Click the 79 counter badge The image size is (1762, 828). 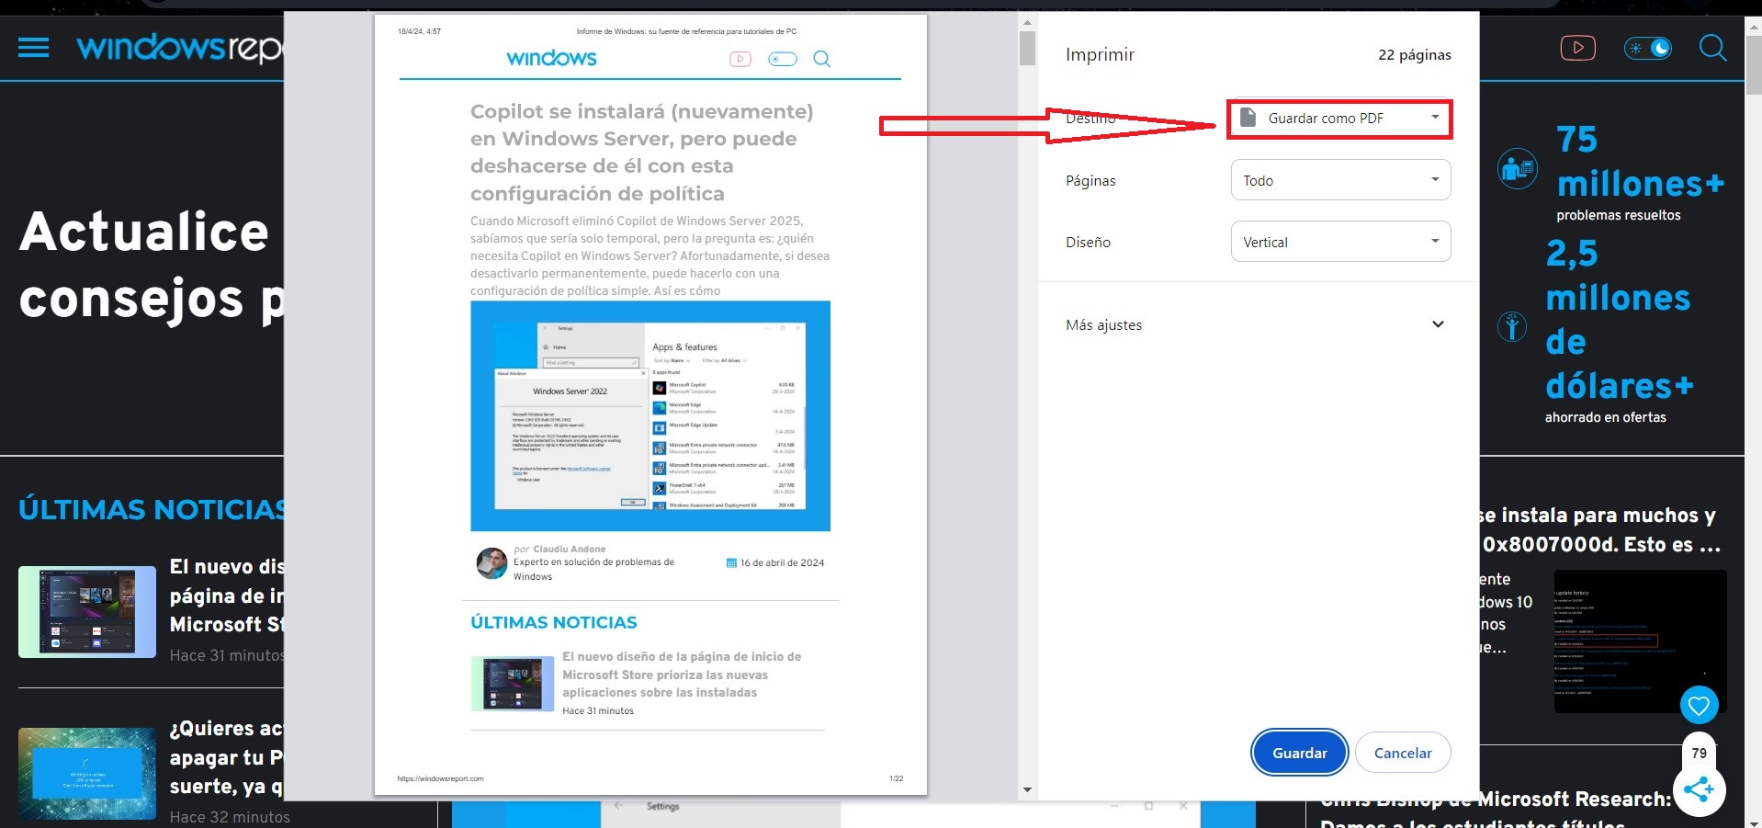click(x=1699, y=753)
